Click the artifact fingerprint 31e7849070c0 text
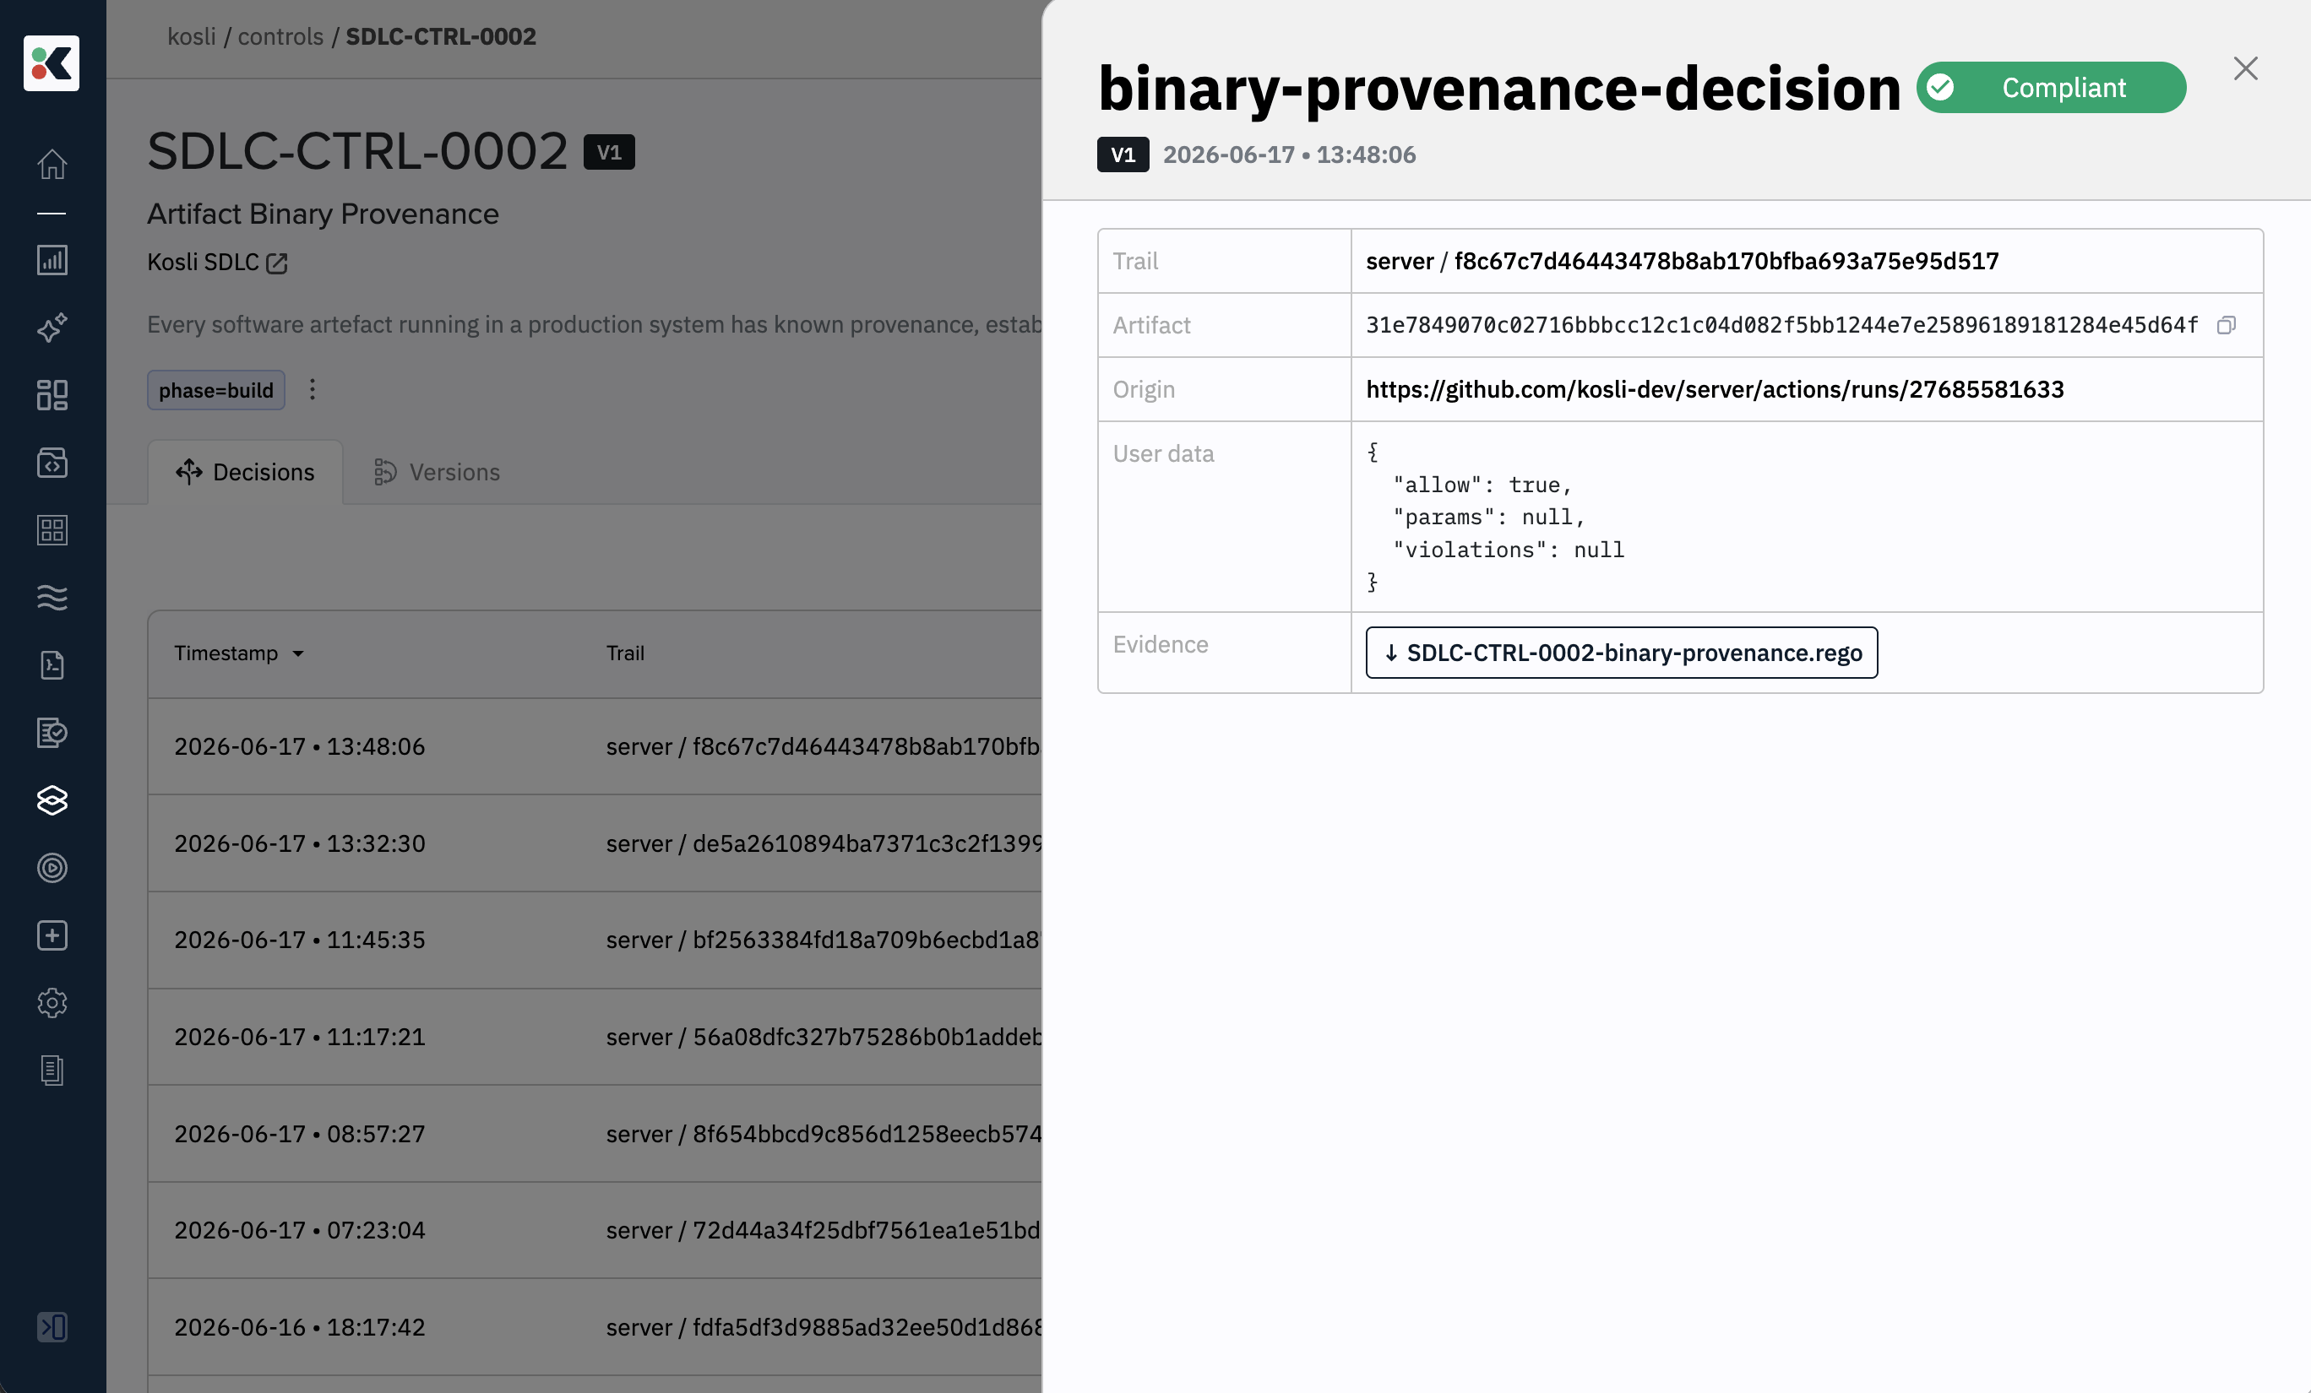Viewport: 2311px width, 1393px height. click(x=1781, y=325)
